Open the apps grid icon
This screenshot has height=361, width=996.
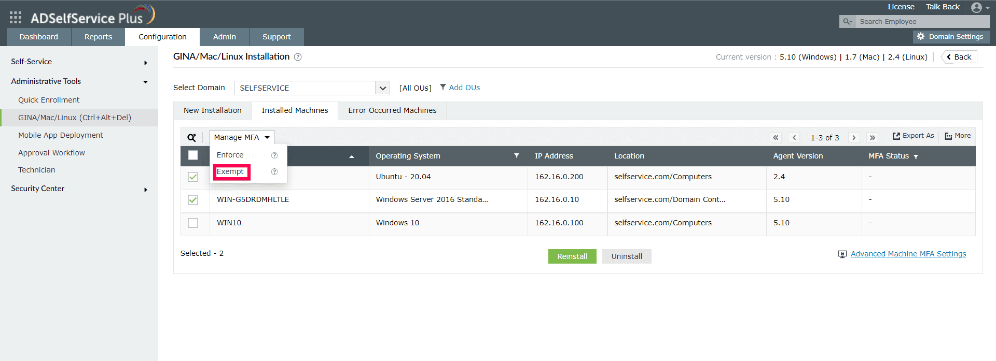[x=16, y=18]
